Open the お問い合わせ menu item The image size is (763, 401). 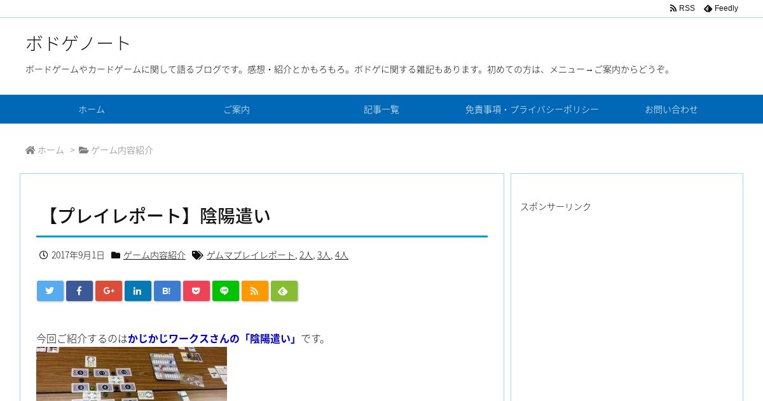click(x=671, y=109)
